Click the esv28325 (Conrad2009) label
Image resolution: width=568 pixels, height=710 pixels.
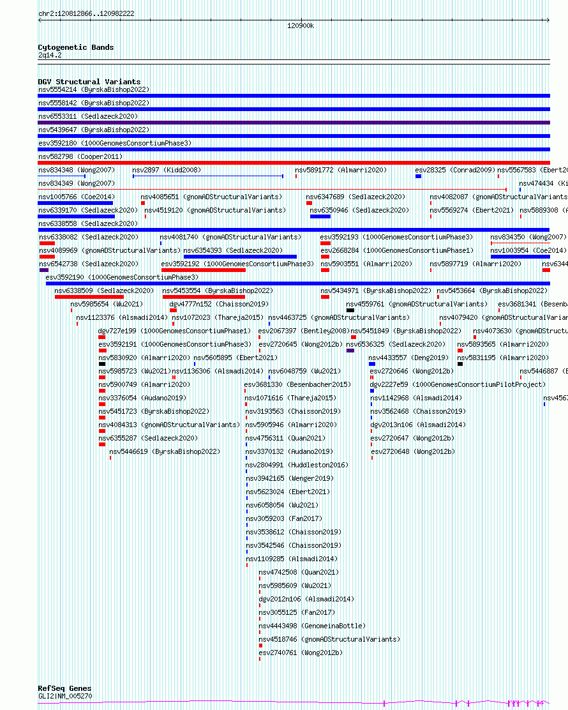(x=455, y=170)
